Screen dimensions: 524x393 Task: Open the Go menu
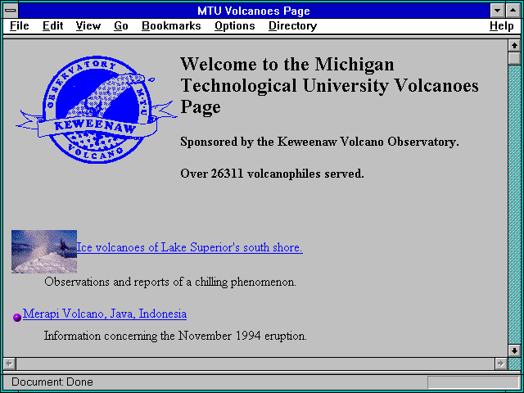pyautogui.click(x=121, y=26)
